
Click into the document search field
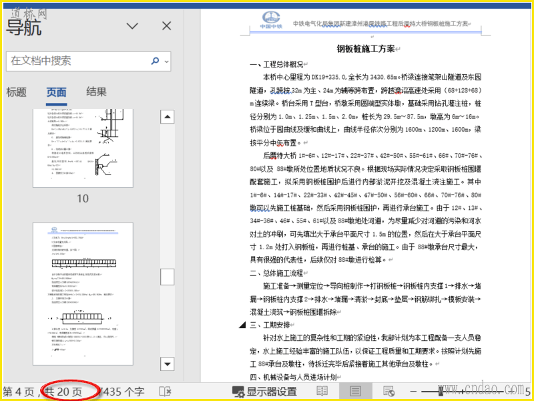(88, 61)
